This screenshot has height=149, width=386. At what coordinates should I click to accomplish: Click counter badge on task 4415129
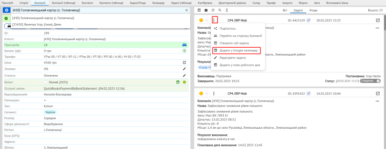click(x=207, y=20)
